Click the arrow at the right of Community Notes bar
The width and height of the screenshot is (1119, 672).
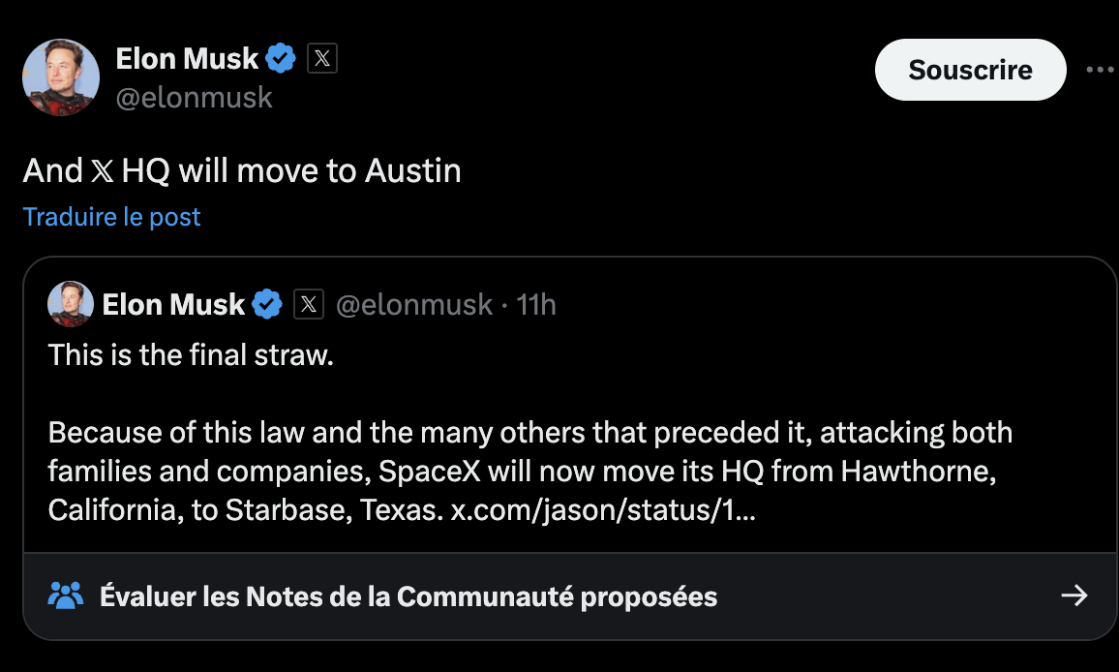coord(1074,595)
